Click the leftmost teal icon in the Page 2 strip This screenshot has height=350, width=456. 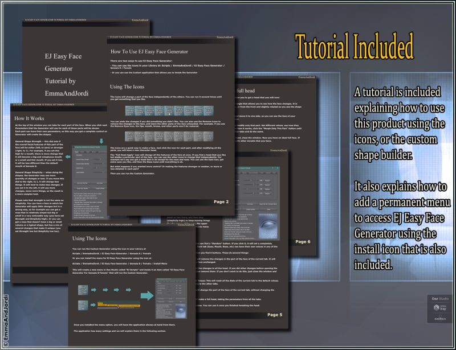tap(131, 110)
